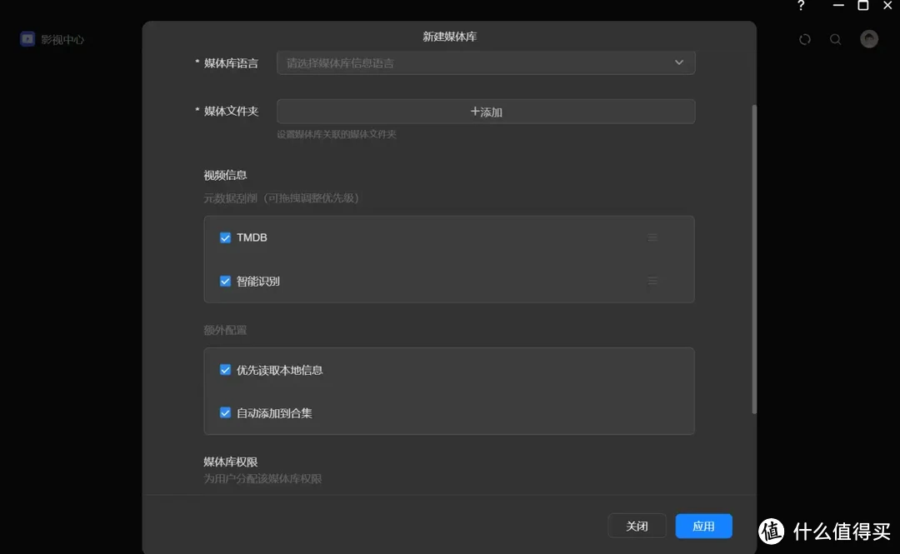The image size is (900, 554).
Task: Disable the 智能识别 scraper checkbox
Action: tap(225, 281)
